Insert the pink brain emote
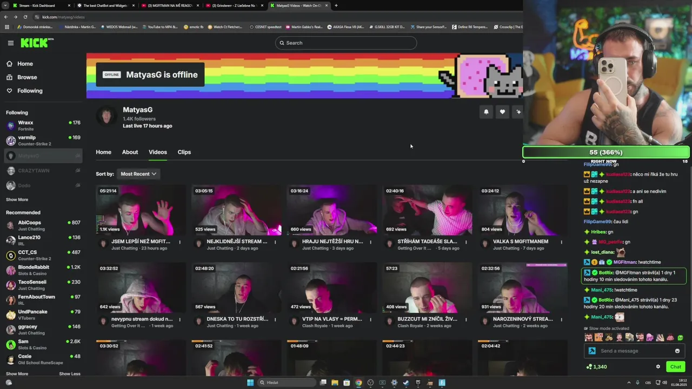Screen dimensions: 692x389 670,337
